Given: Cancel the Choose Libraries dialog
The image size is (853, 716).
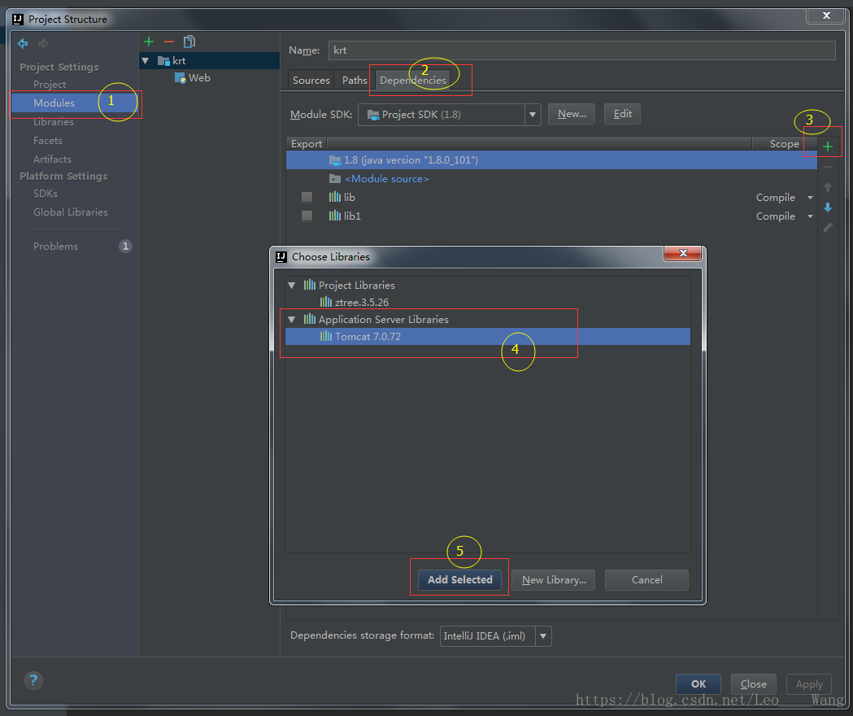Looking at the screenshot, I should point(646,580).
